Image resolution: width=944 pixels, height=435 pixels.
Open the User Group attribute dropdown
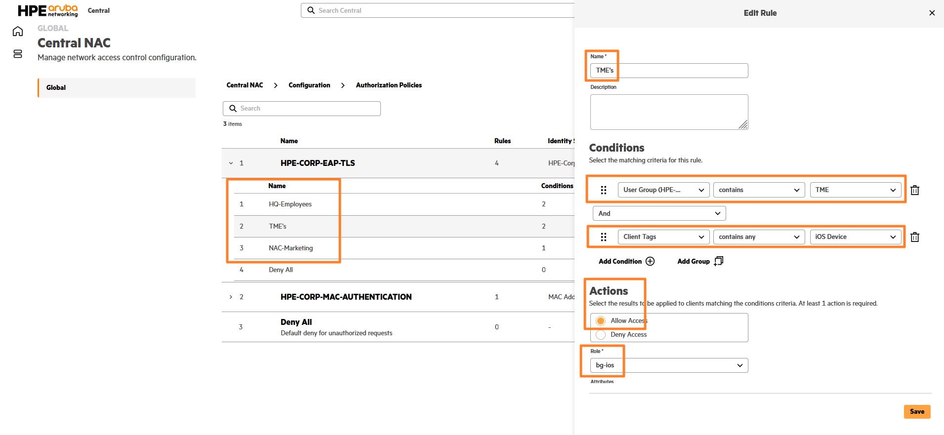663,190
